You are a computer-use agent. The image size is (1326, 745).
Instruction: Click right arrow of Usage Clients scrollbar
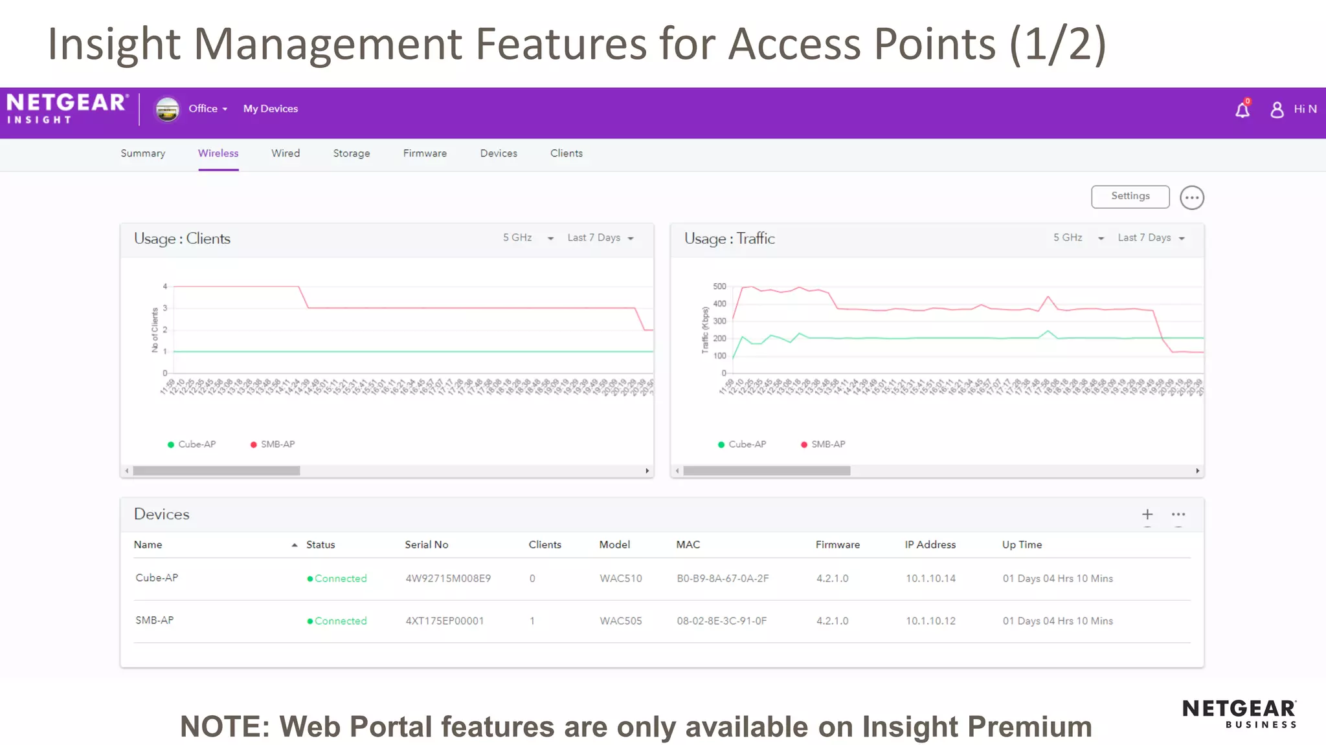[x=647, y=471]
